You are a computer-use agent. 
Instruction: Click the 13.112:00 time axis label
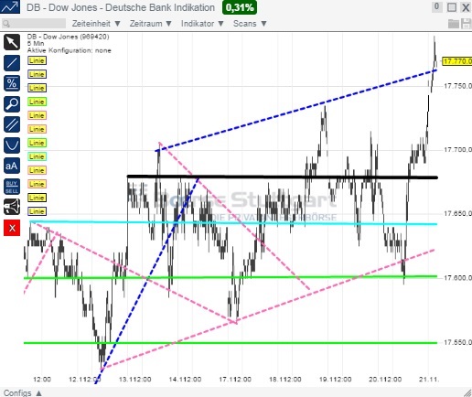[x=134, y=380]
